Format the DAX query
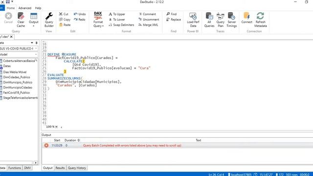This screenshot has width=313, height=176. tap(98, 20)
